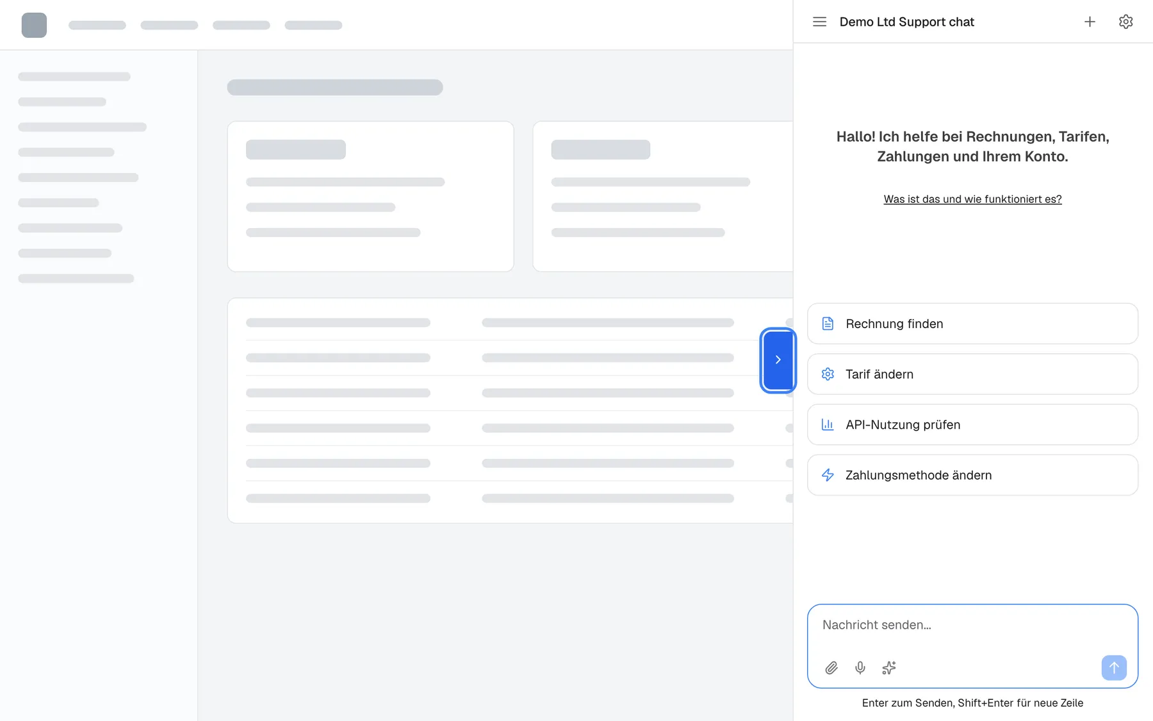Click the lightning icon beside Zahlungsmethode ändern
This screenshot has height=721, width=1153.
[x=828, y=475]
